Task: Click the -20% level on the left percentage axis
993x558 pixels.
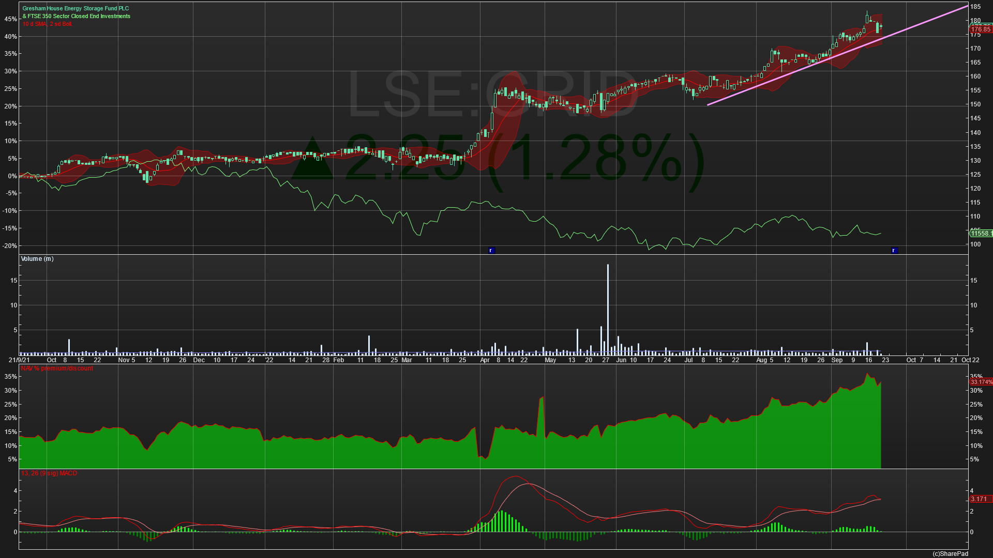Action: 10,246
